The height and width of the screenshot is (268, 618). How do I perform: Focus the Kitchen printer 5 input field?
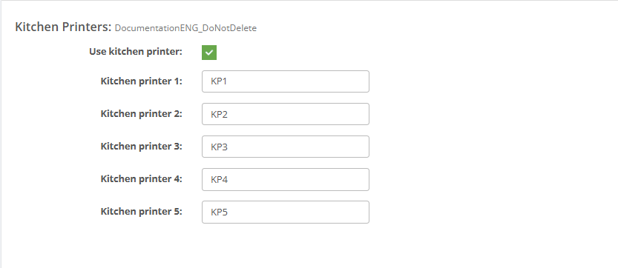click(286, 212)
